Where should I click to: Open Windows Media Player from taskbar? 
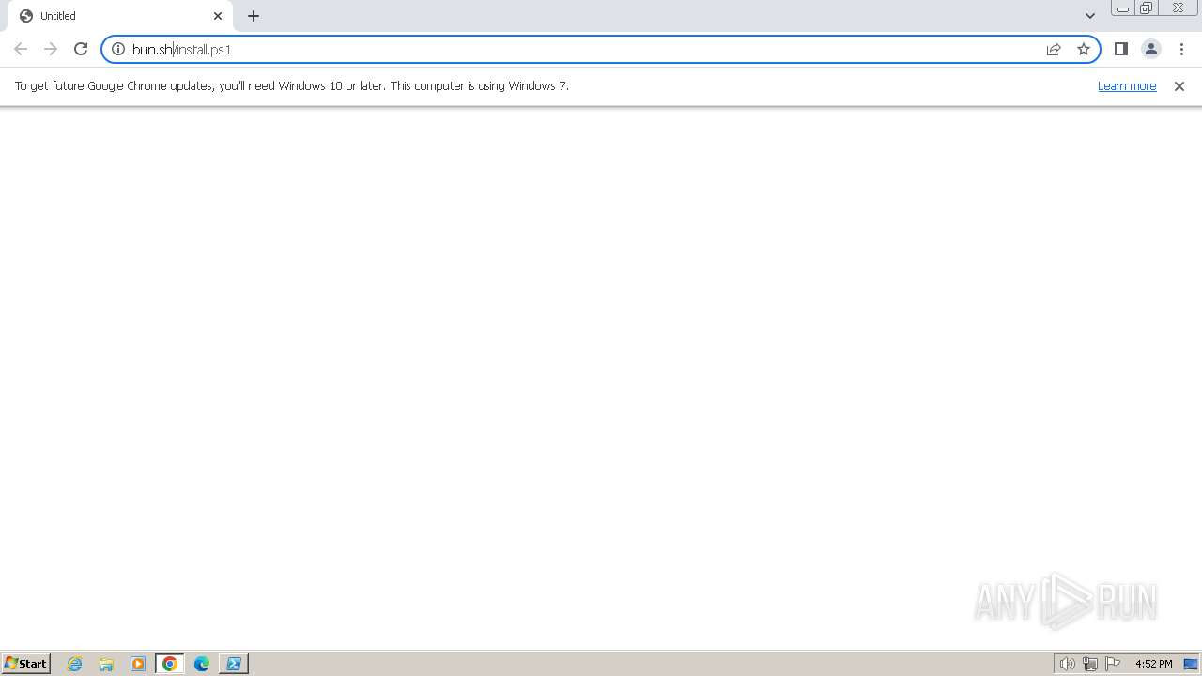138,664
